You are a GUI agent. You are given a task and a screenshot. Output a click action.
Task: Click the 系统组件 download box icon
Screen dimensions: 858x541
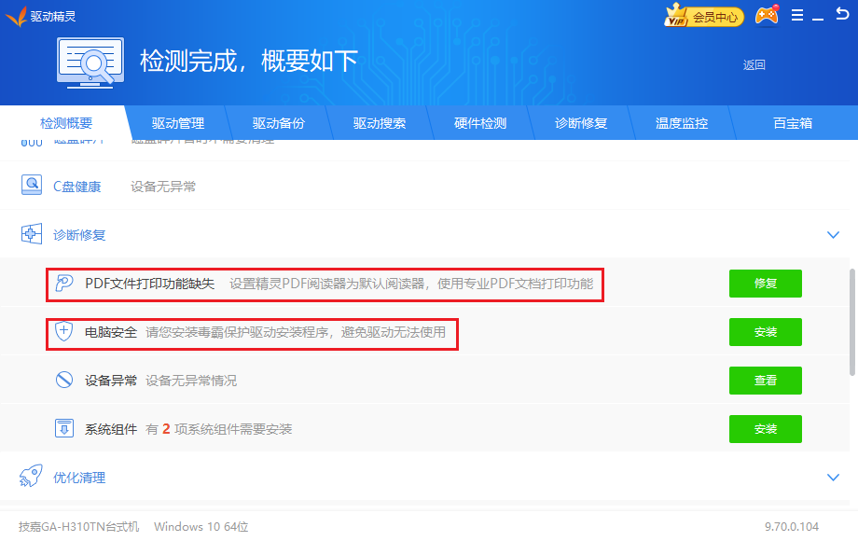coord(64,429)
